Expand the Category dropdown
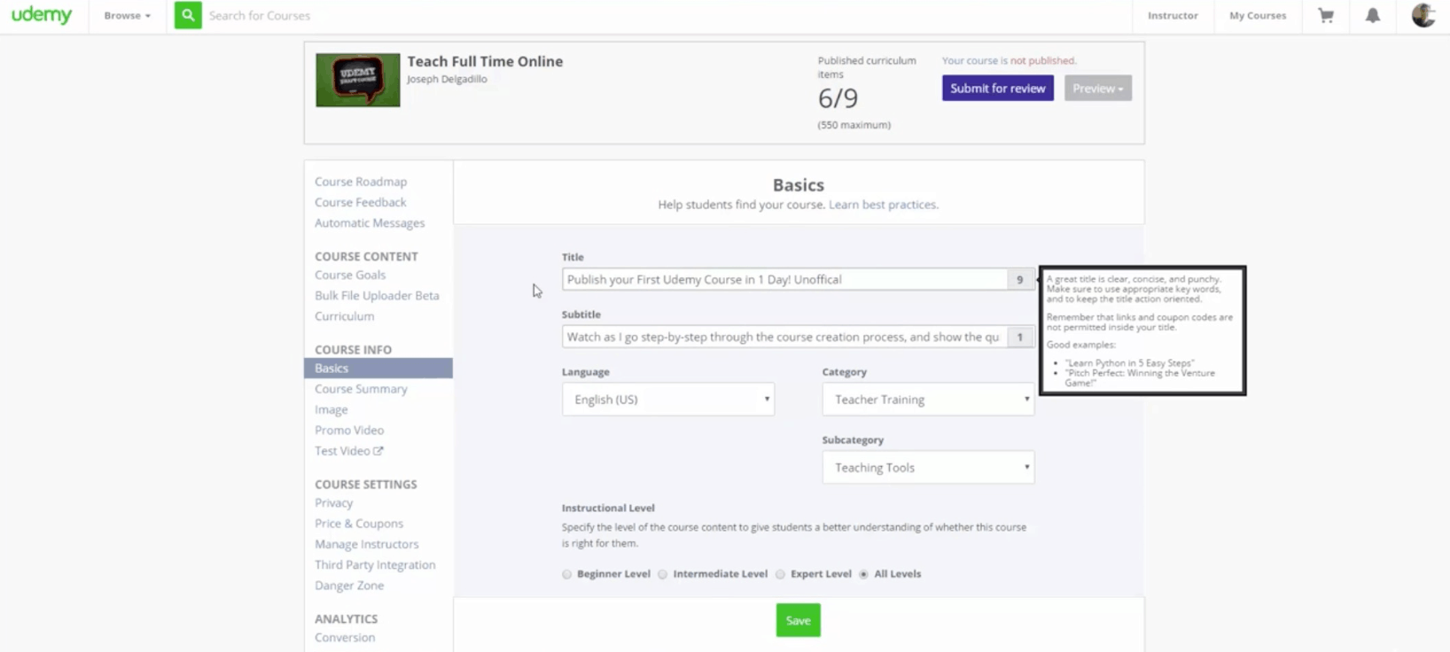 pyautogui.click(x=928, y=400)
